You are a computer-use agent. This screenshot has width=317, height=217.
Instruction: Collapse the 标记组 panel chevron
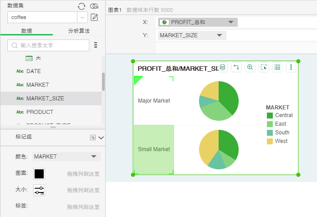(101, 137)
